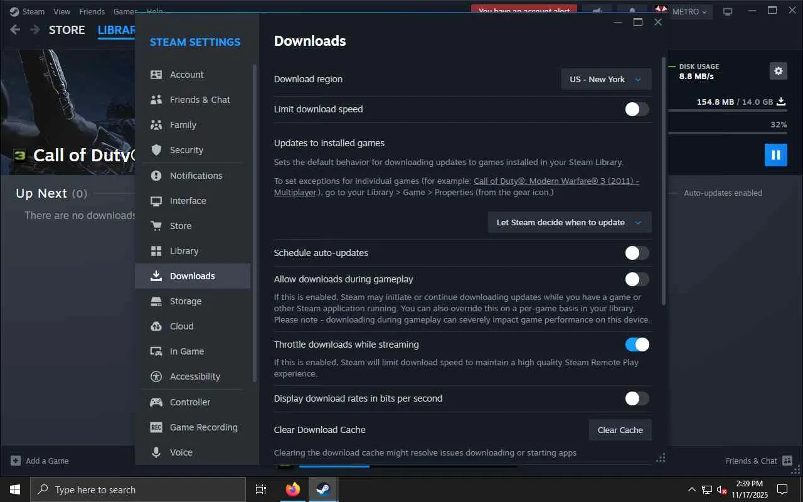Image resolution: width=803 pixels, height=502 pixels.
Task: Open Task View on the taskbar
Action: point(261,489)
